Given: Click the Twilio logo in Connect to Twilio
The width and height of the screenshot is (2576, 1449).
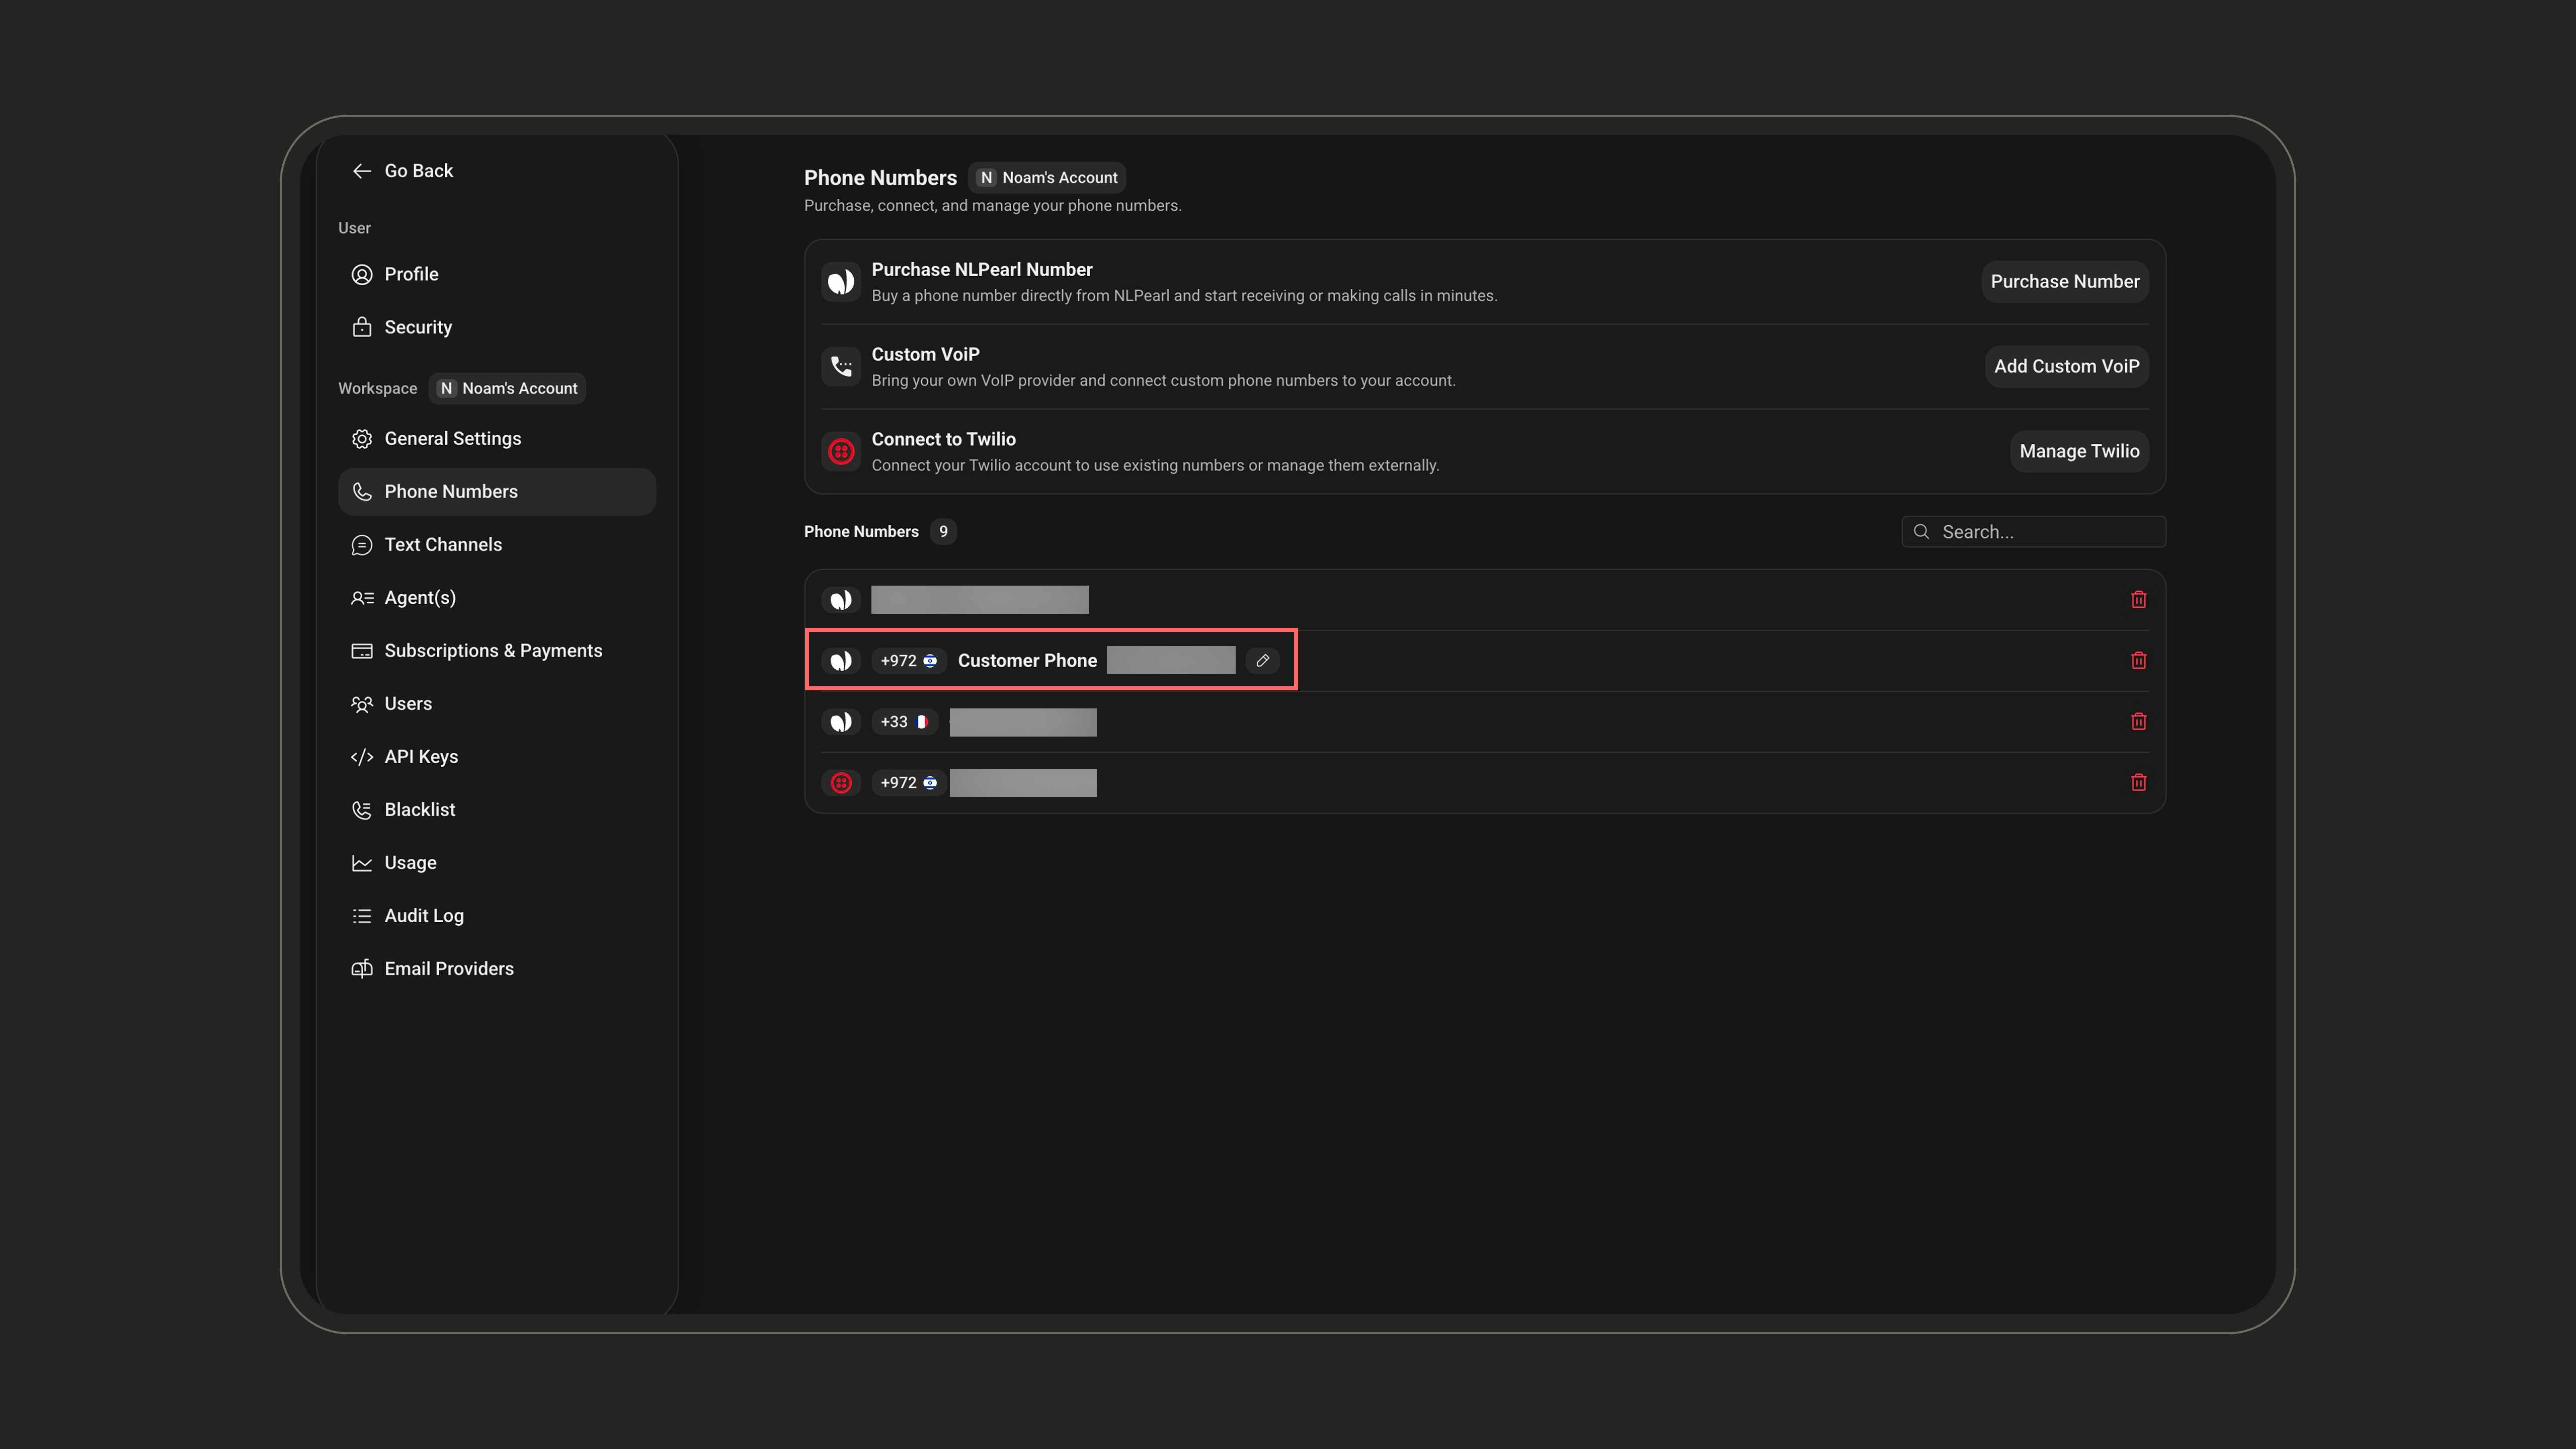Looking at the screenshot, I should tap(841, 451).
